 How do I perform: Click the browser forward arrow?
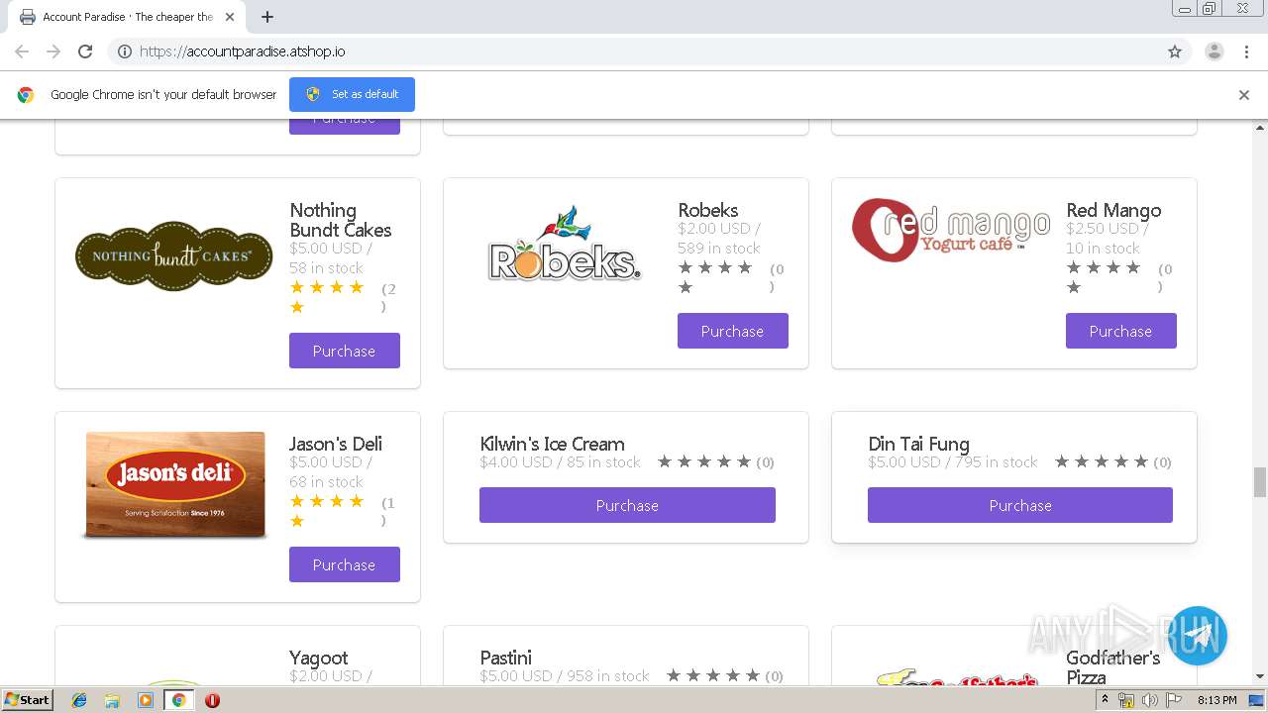click(53, 51)
